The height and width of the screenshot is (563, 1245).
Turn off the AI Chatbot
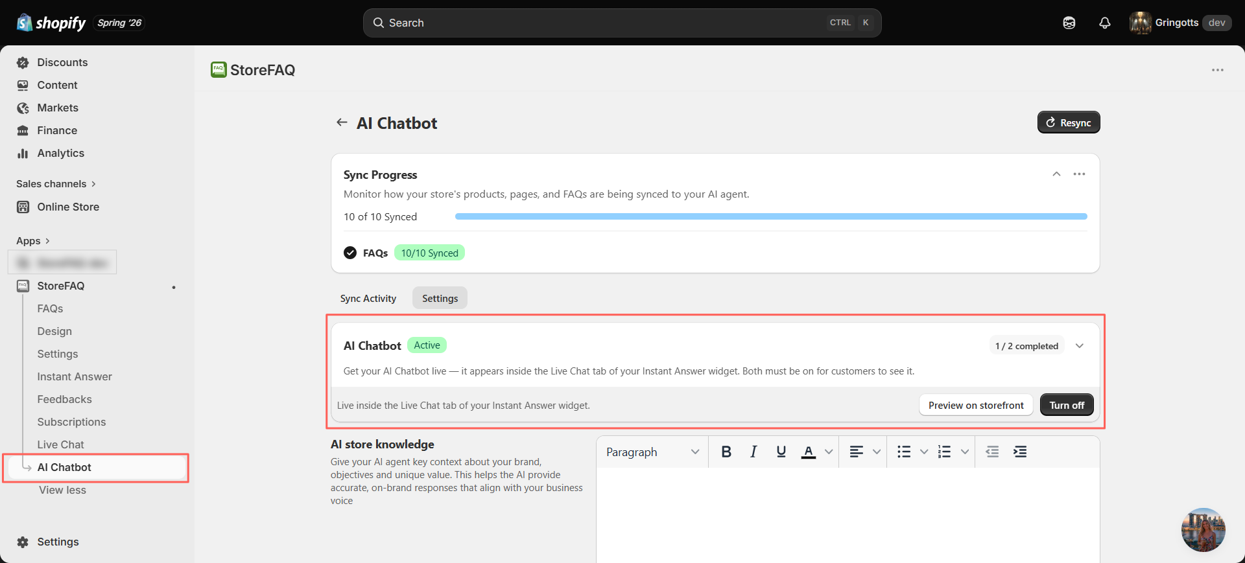(x=1067, y=405)
